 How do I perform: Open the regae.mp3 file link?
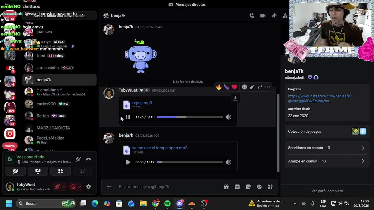142,103
